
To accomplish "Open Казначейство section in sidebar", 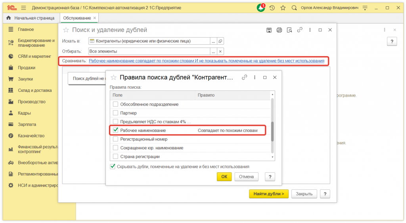I will 31,136.
